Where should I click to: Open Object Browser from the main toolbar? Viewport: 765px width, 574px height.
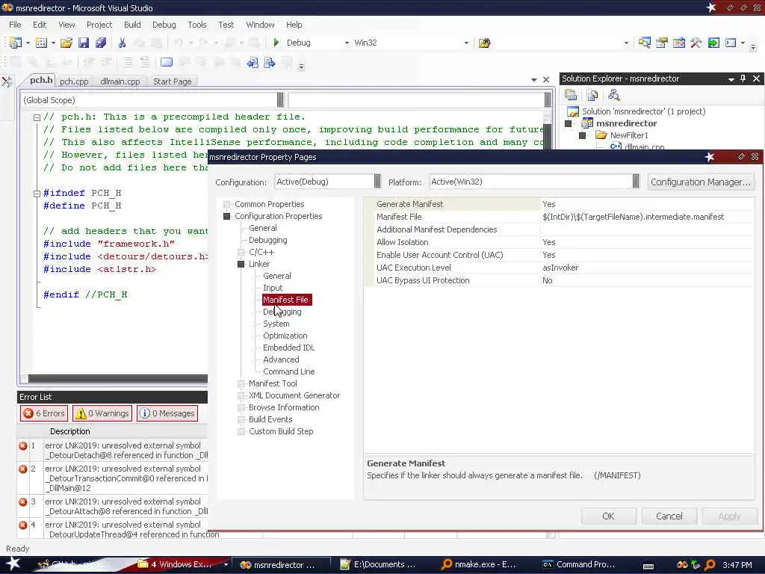[678, 43]
